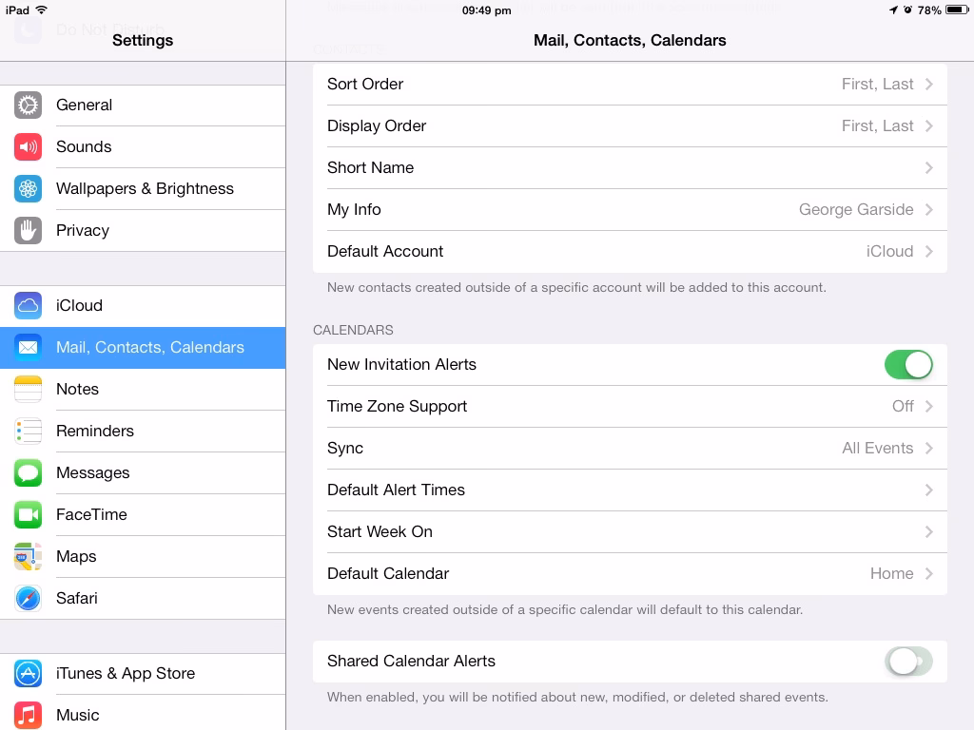Tap the 09:49 pm clock
The height and width of the screenshot is (730, 974).
pos(486,10)
